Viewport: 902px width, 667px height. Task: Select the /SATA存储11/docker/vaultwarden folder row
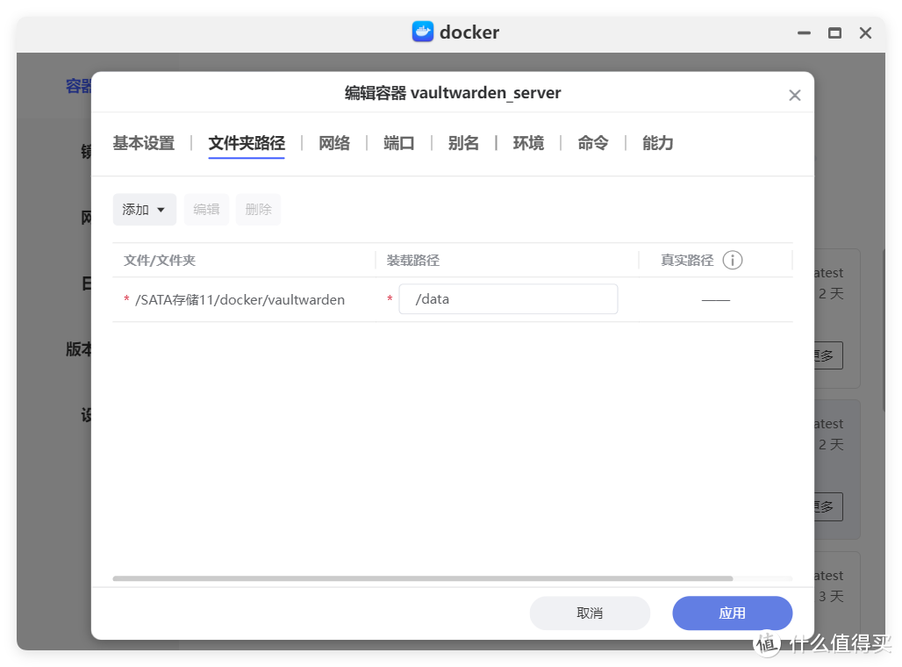(240, 300)
